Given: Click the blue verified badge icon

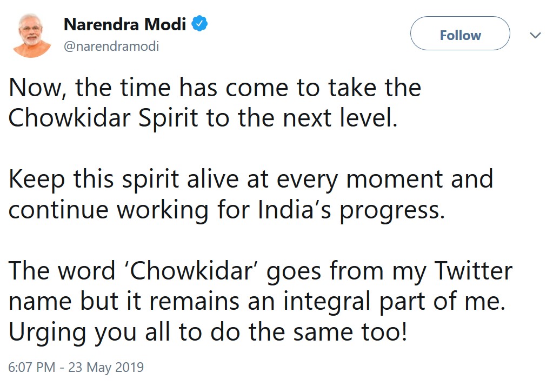Looking at the screenshot, I should click(199, 24).
